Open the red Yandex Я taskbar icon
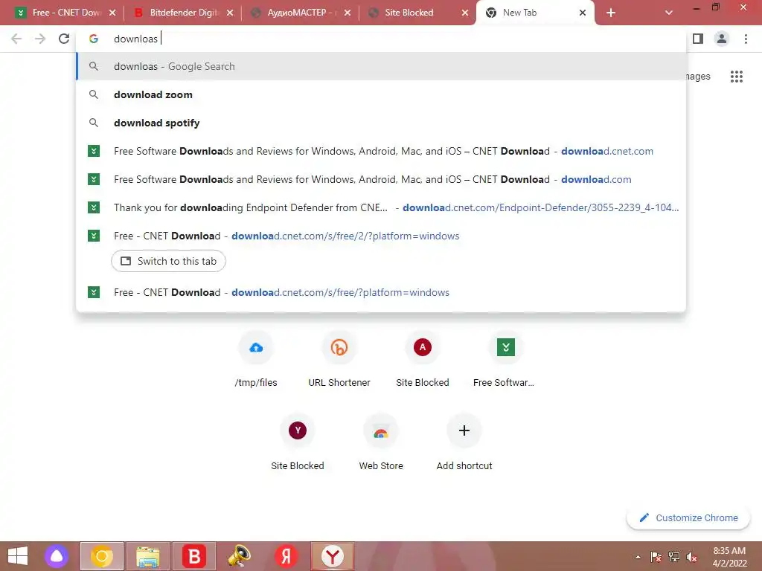Viewport: 762px width, 571px height. tap(286, 556)
